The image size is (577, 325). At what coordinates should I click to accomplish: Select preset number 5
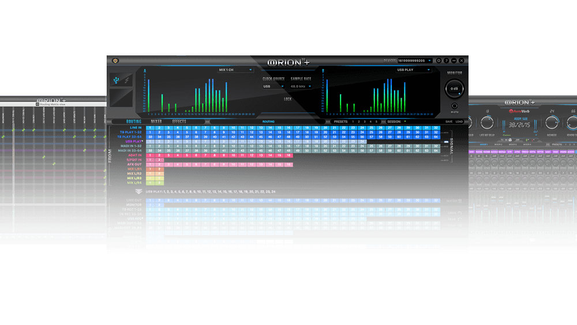pyautogui.click(x=376, y=122)
